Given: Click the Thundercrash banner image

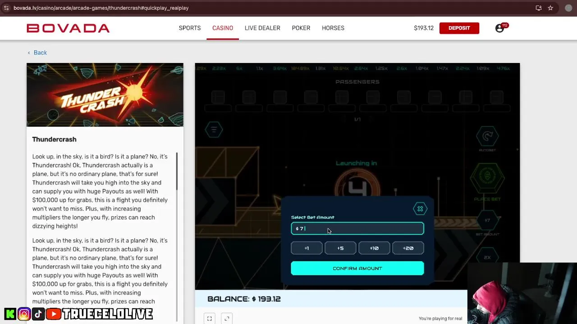Looking at the screenshot, I should tap(105, 95).
